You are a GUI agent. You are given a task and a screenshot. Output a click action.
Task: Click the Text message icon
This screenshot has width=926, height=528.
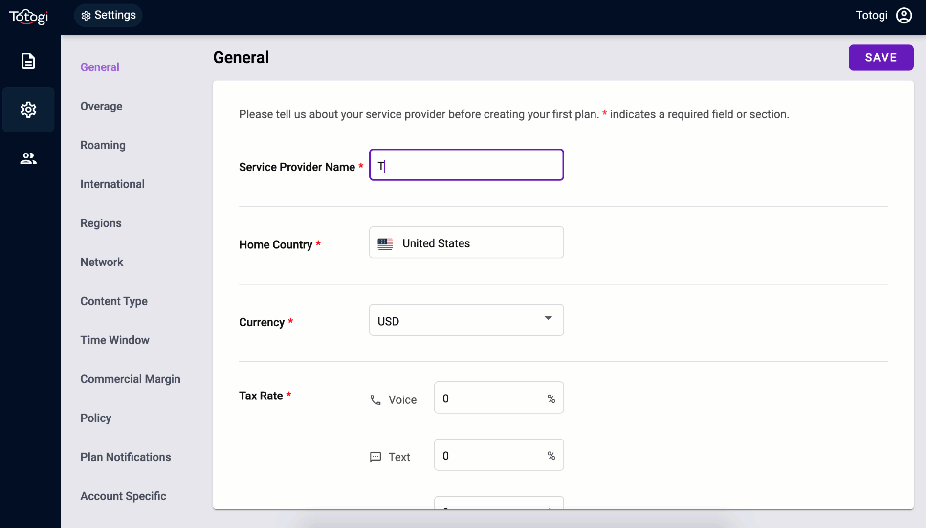coord(375,457)
